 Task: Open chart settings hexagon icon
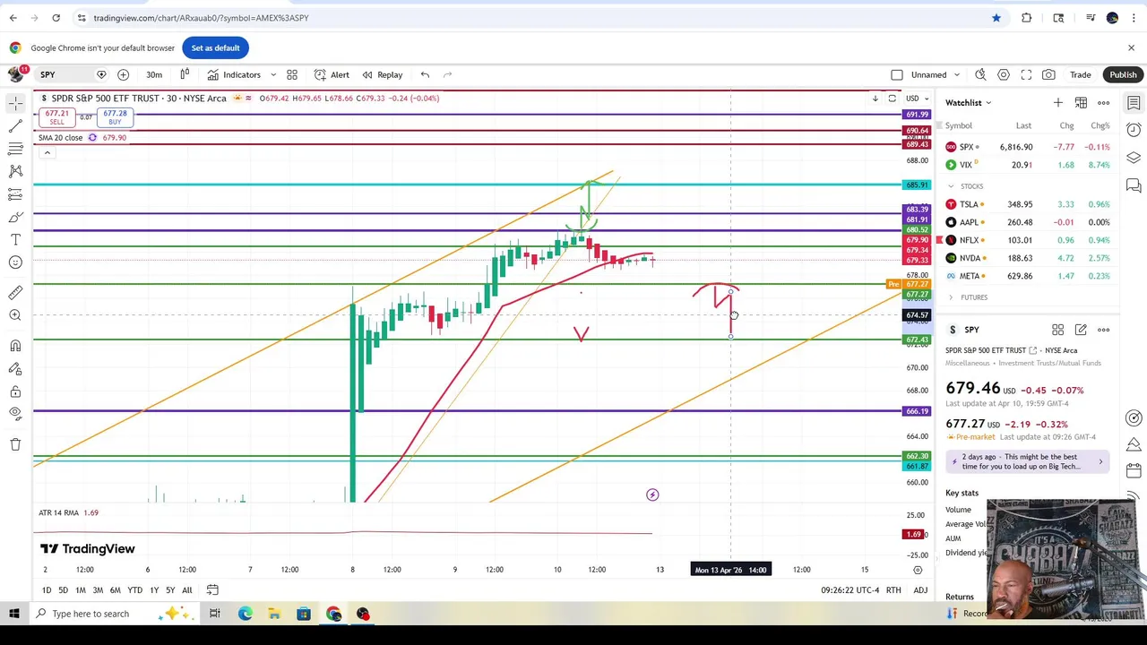[x=1004, y=75]
